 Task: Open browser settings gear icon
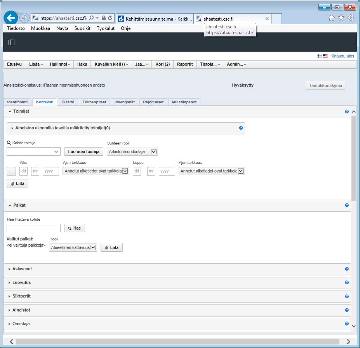[351, 18]
